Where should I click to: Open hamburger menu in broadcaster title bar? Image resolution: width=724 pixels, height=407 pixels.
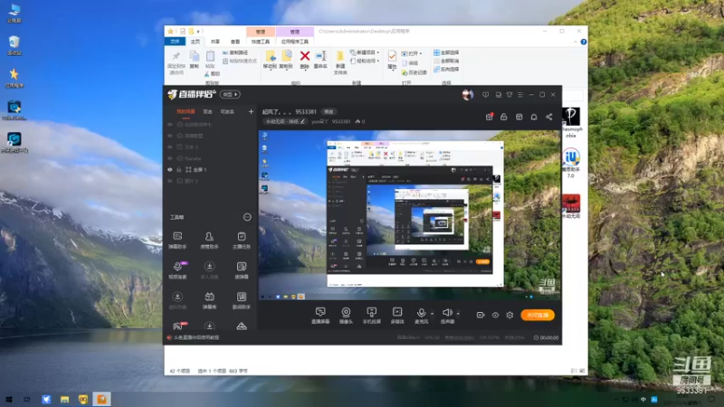click(x=520, y=95)
